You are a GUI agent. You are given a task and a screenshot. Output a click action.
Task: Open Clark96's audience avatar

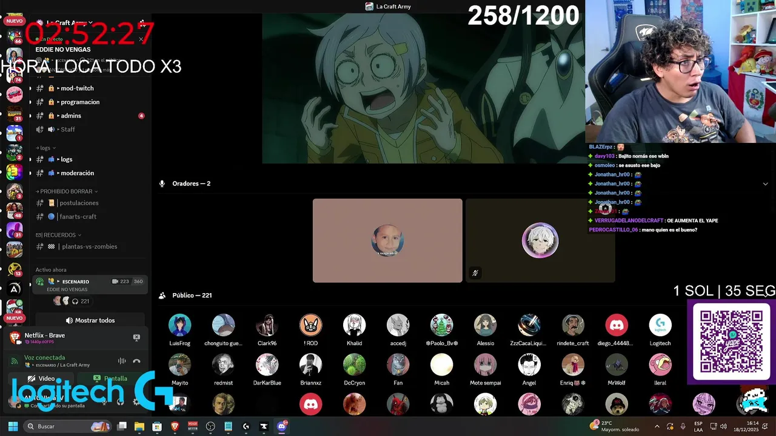[x=267, y=325]
